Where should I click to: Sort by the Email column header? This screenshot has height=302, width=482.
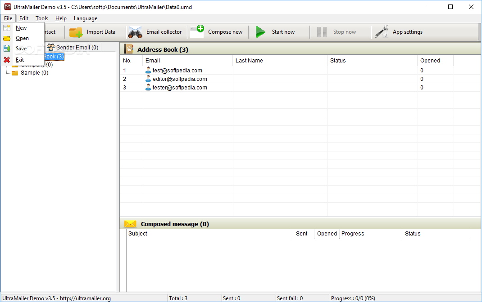coord(188,60)
